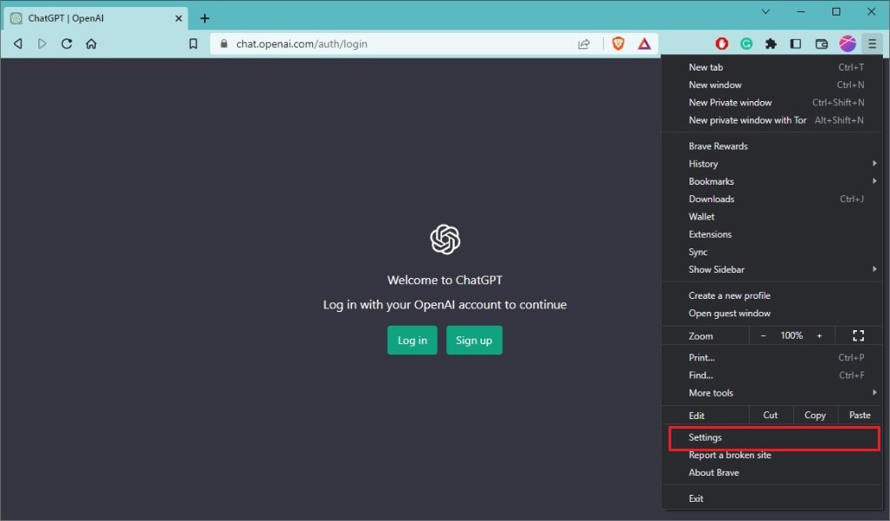This screenshot has width=890, height=521.
Task: Click the green Log in button
Action: click(411, 340)
